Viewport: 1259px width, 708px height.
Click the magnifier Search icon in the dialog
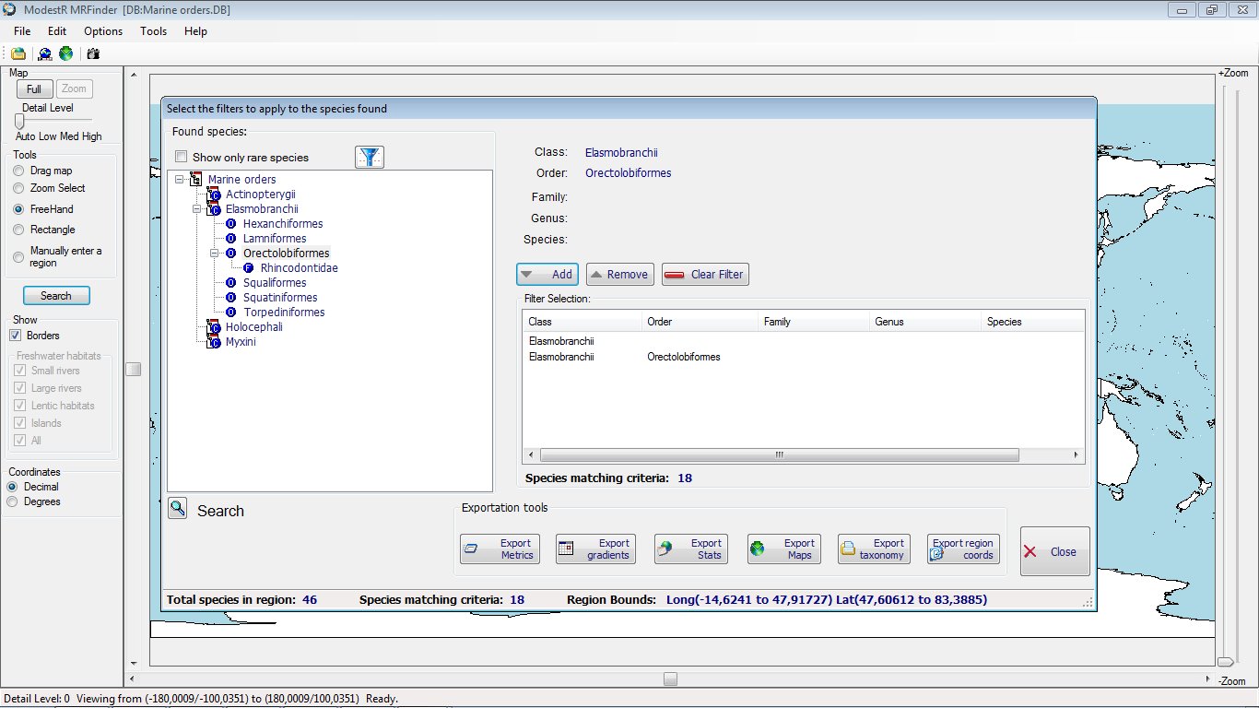(x=178, y=508)
